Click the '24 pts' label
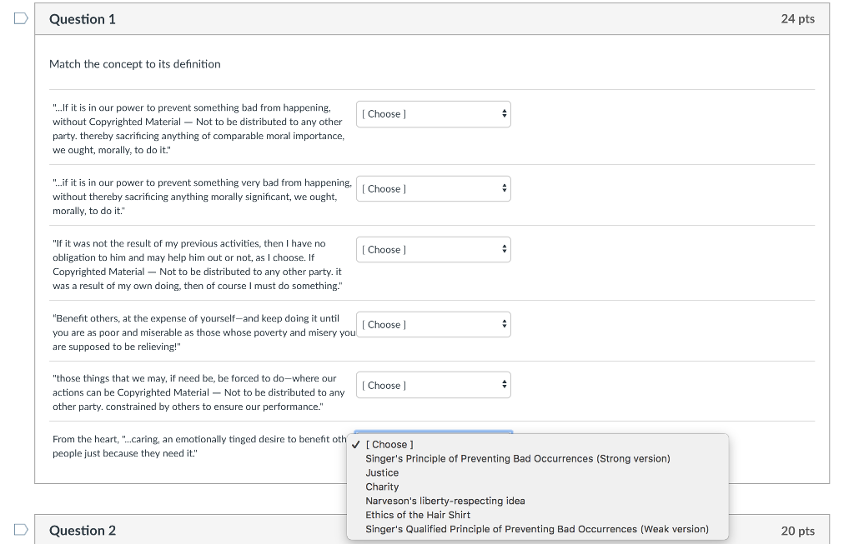This screenshot has height=544, width=854. 798,19
